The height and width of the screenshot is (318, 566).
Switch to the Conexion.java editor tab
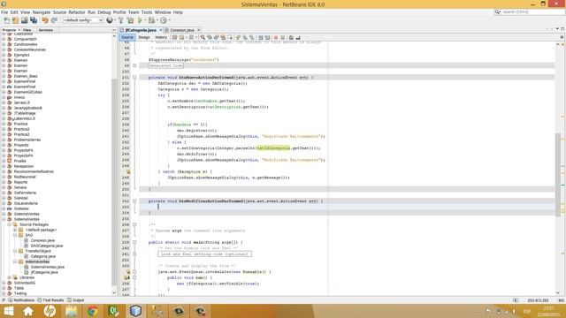click(x=182, y=30)
